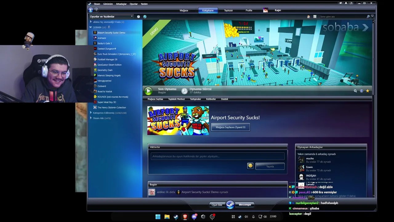
Task: Select Baldur's Gate 3 in the library
Action: 105,43
